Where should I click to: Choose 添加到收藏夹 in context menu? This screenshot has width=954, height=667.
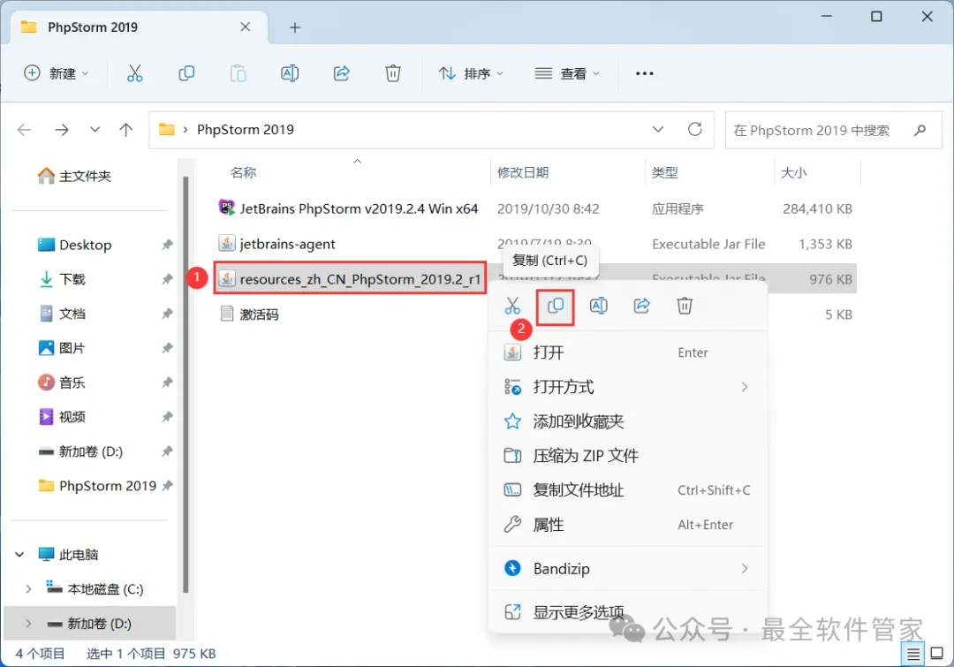[628, 421]
